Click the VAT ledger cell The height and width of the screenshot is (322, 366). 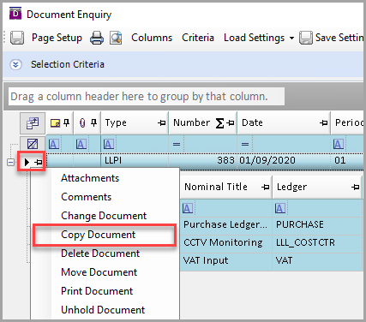(x=318, y=260)
